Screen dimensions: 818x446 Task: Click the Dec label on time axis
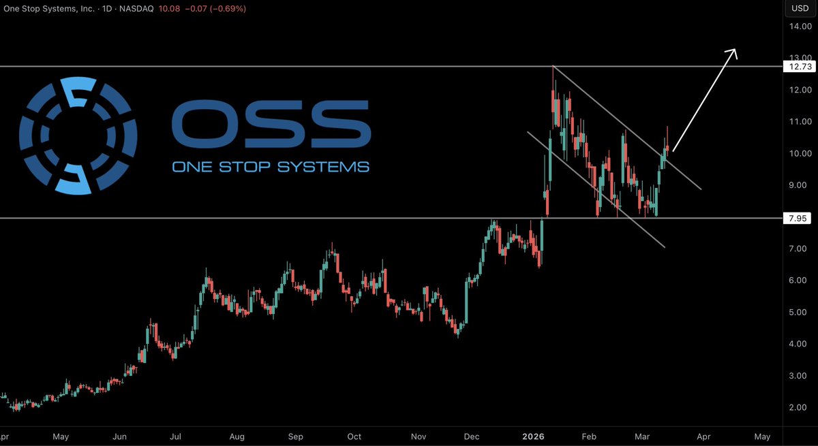472,436
